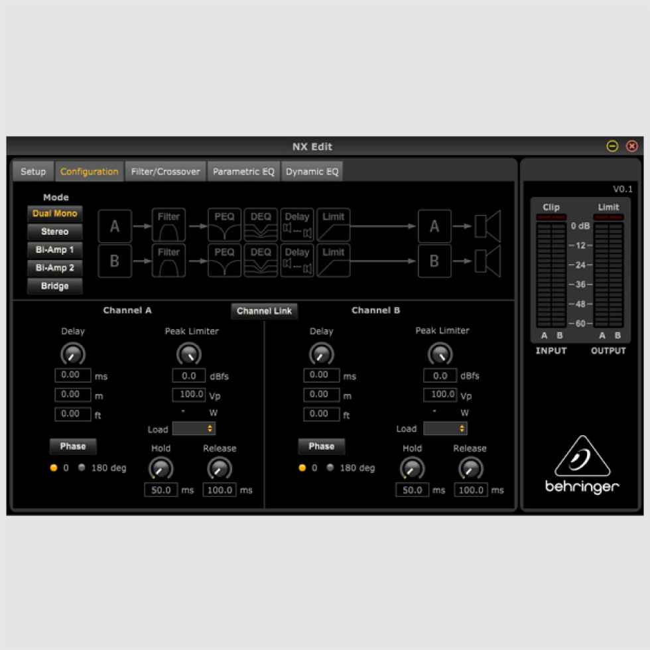Click the Channel A speaker output icon

(x=489, y=226)
